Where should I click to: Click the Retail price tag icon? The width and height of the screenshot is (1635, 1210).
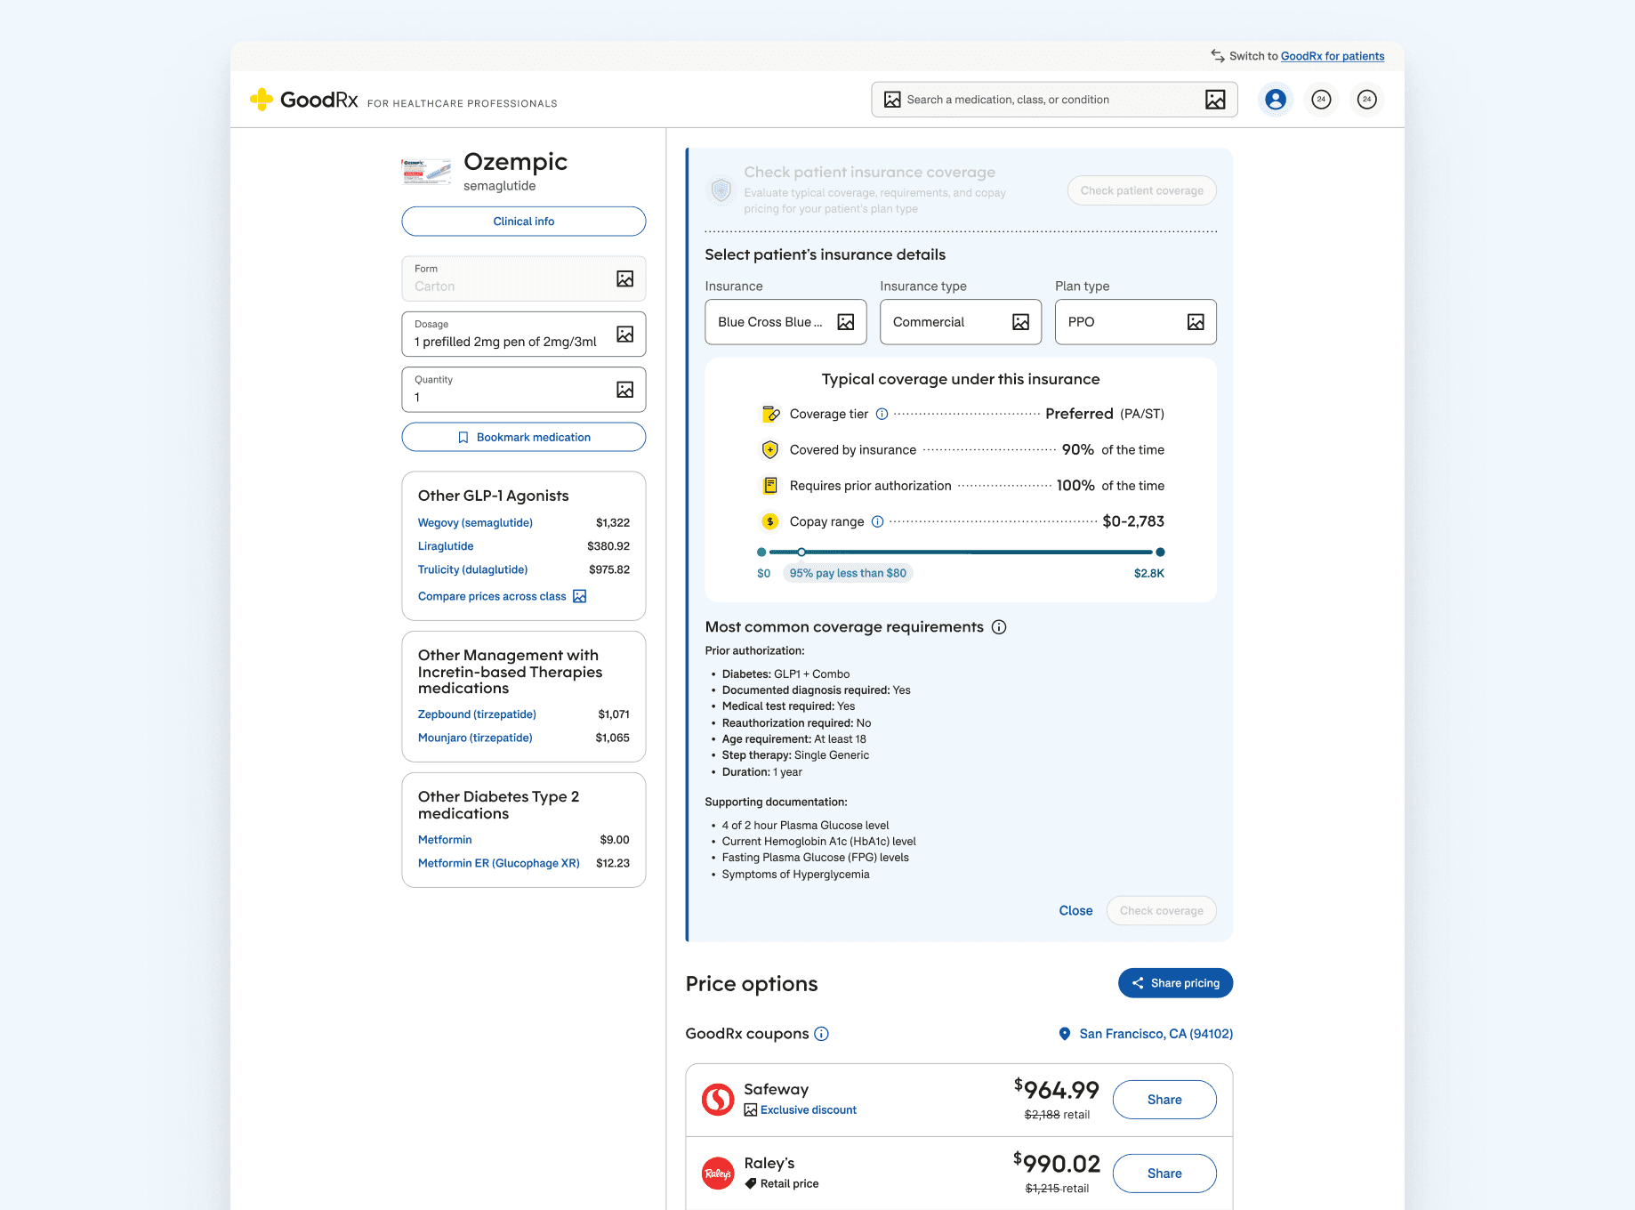tap(751, 1184)
